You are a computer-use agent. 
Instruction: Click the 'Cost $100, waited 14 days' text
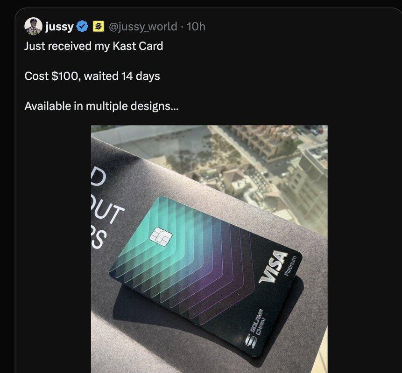92,76
